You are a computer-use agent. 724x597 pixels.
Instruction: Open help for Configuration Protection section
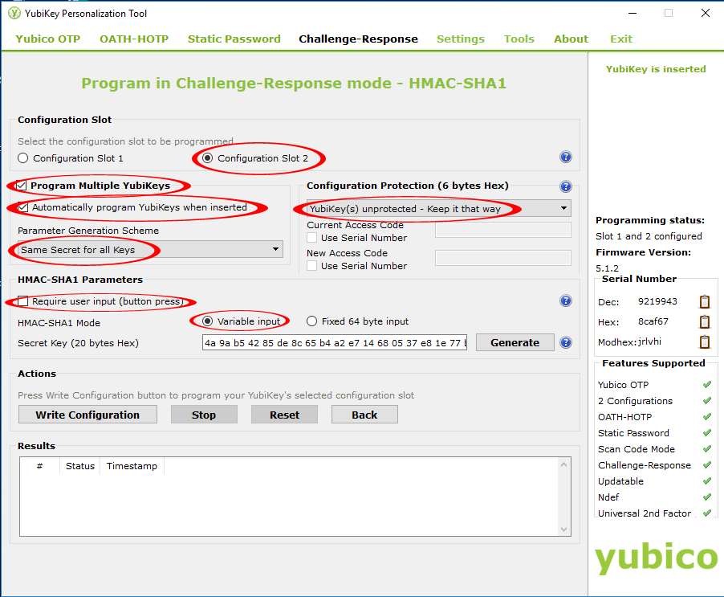click(566, 186)
